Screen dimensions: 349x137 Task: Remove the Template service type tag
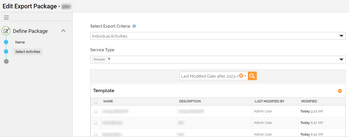[109, 59]
